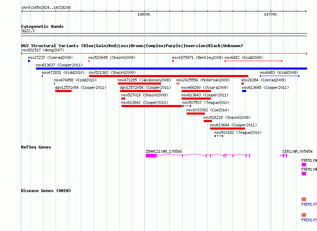Click the ruler's right arrow end
Image resolution: width=317 pixels, height=231 pixels.
pos(306,11)
